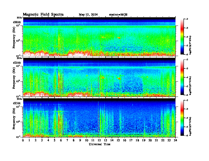
Task: Click hour "9" on the Universal Time axis
Action: [x=80, y=140]
